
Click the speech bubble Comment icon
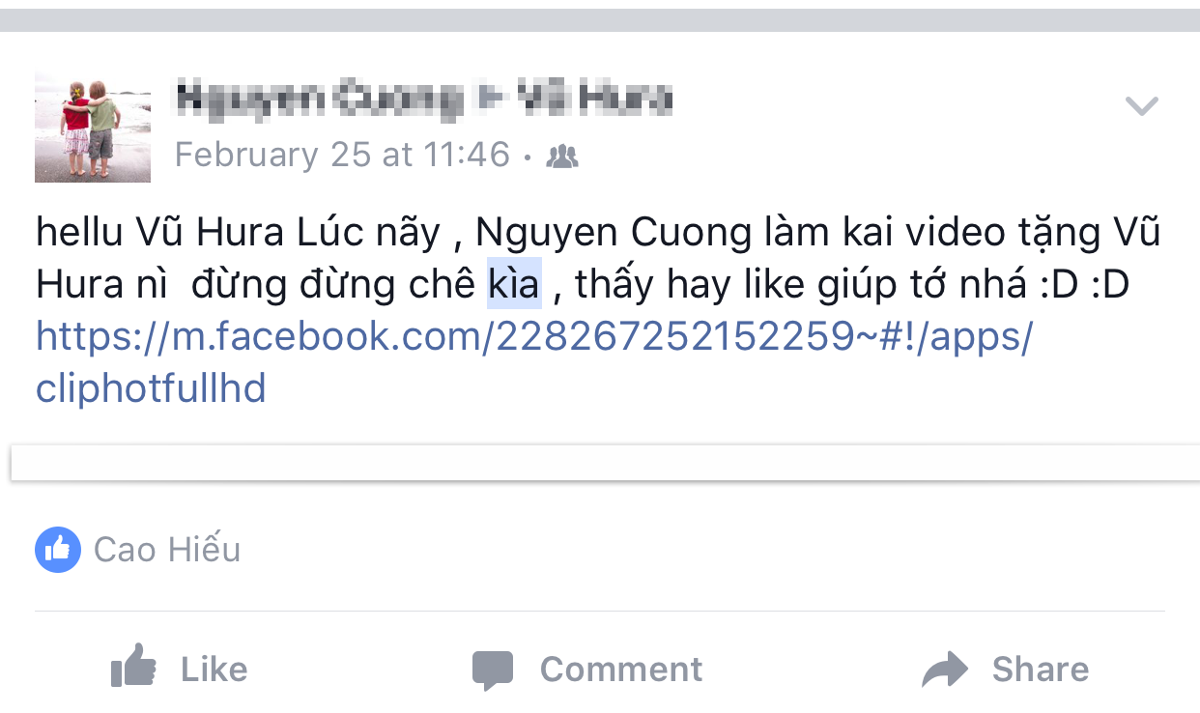(492, 670)
